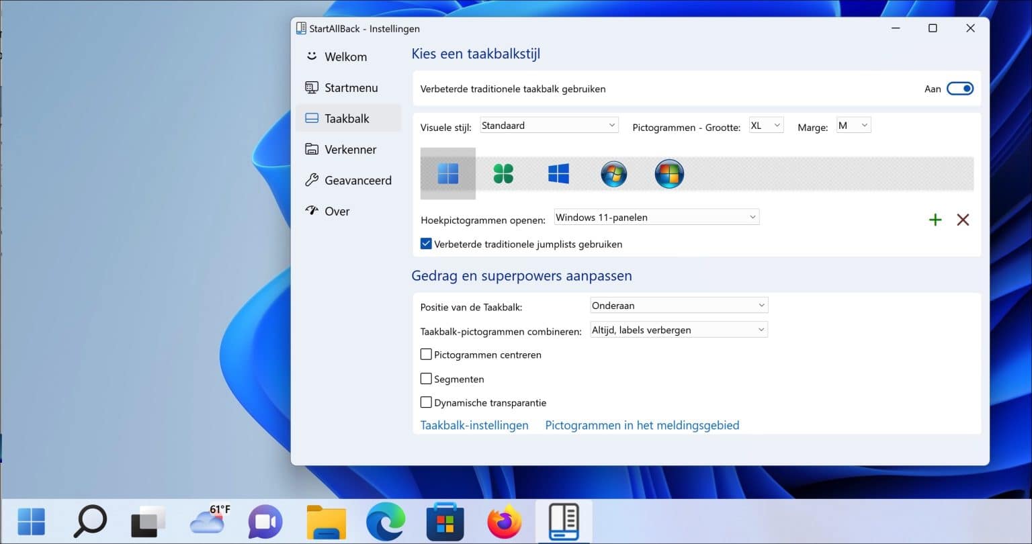Click Pictogrammen in het meldingsgebied
Screen dimensions: 1032x544
[642, 425]
